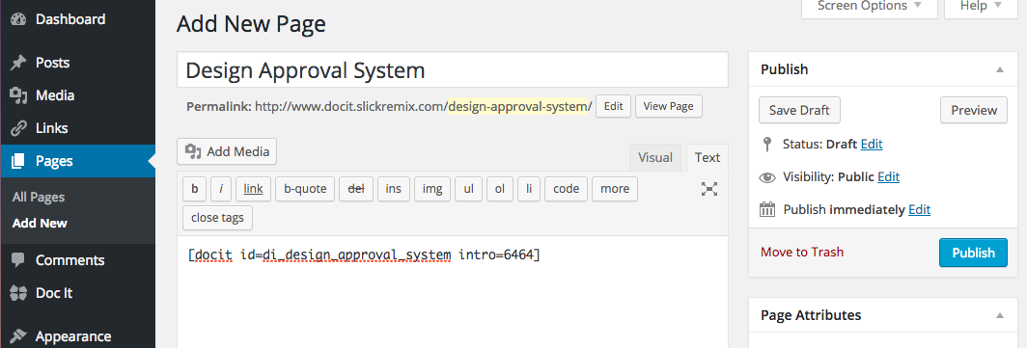Switch to the Text editor tab
The width and height of the screenshot is (1027, 348).
(x=708, y=158)
